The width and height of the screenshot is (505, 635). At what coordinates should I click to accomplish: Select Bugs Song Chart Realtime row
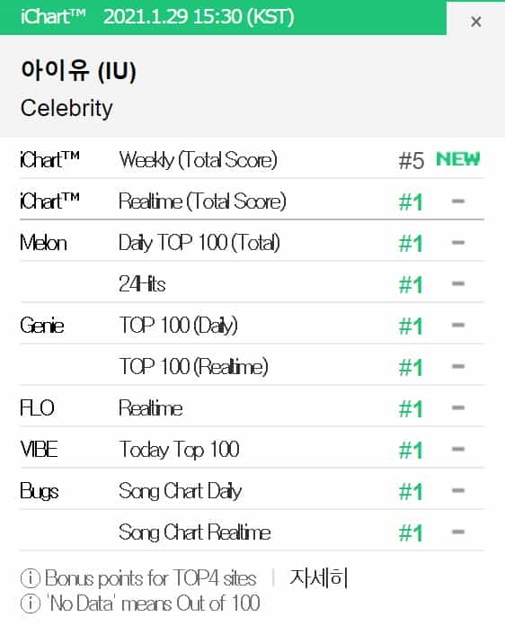(x=252, y=532)
